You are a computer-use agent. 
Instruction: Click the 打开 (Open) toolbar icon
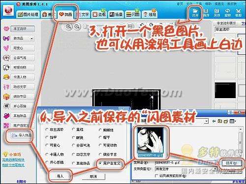click(195, 13)
